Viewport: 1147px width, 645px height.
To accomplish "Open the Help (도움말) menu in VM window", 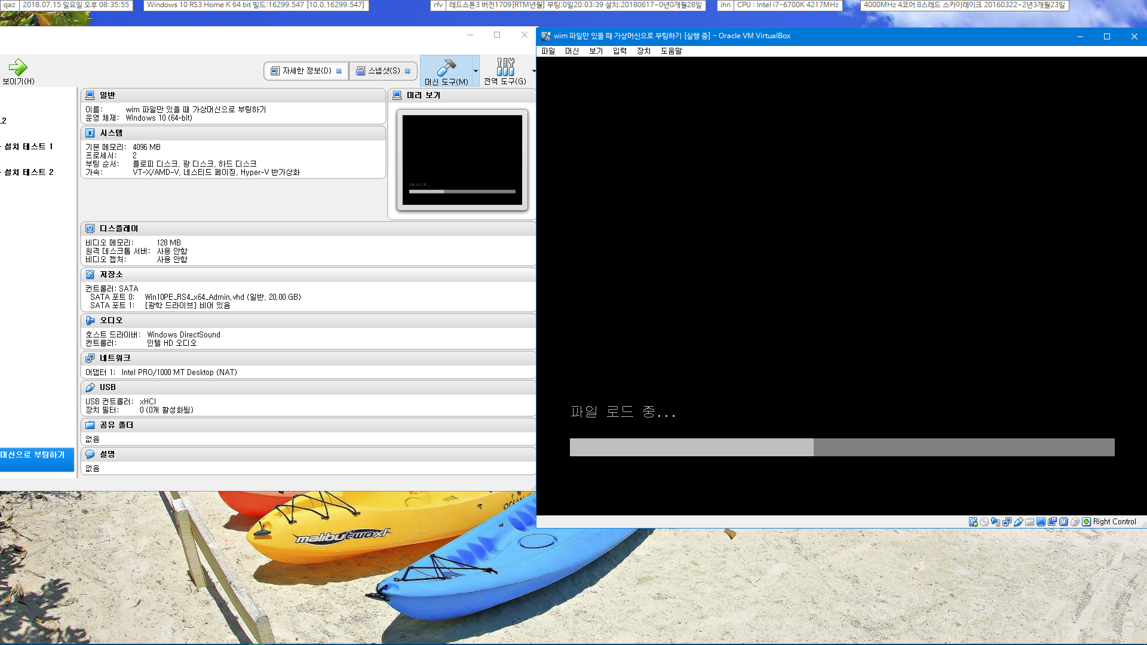I will click(671, 51).
